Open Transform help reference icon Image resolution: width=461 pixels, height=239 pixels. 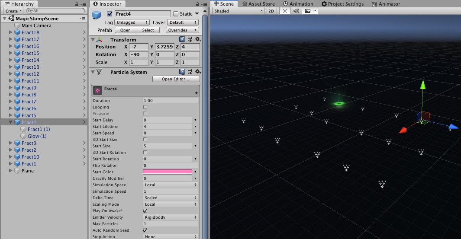pyautogui.click(x=182, y=39)
